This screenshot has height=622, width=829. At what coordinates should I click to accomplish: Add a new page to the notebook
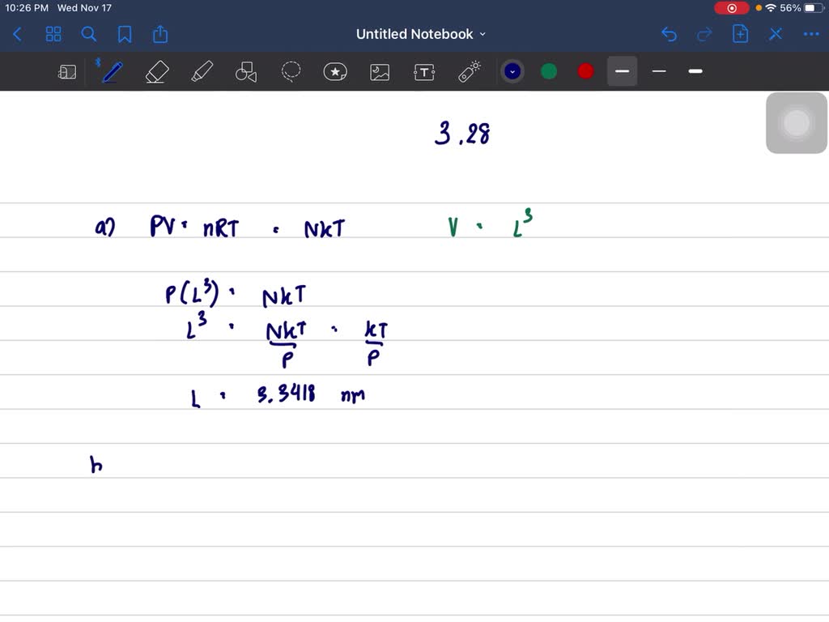click(x=739, y=34)
